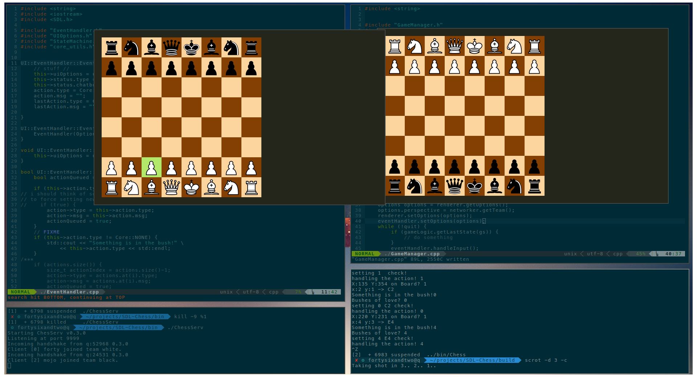697x377 pixels.
Task: Click the utf-8 encoding indicator in EventHandler statusline
Action: (x=250, y=292)
